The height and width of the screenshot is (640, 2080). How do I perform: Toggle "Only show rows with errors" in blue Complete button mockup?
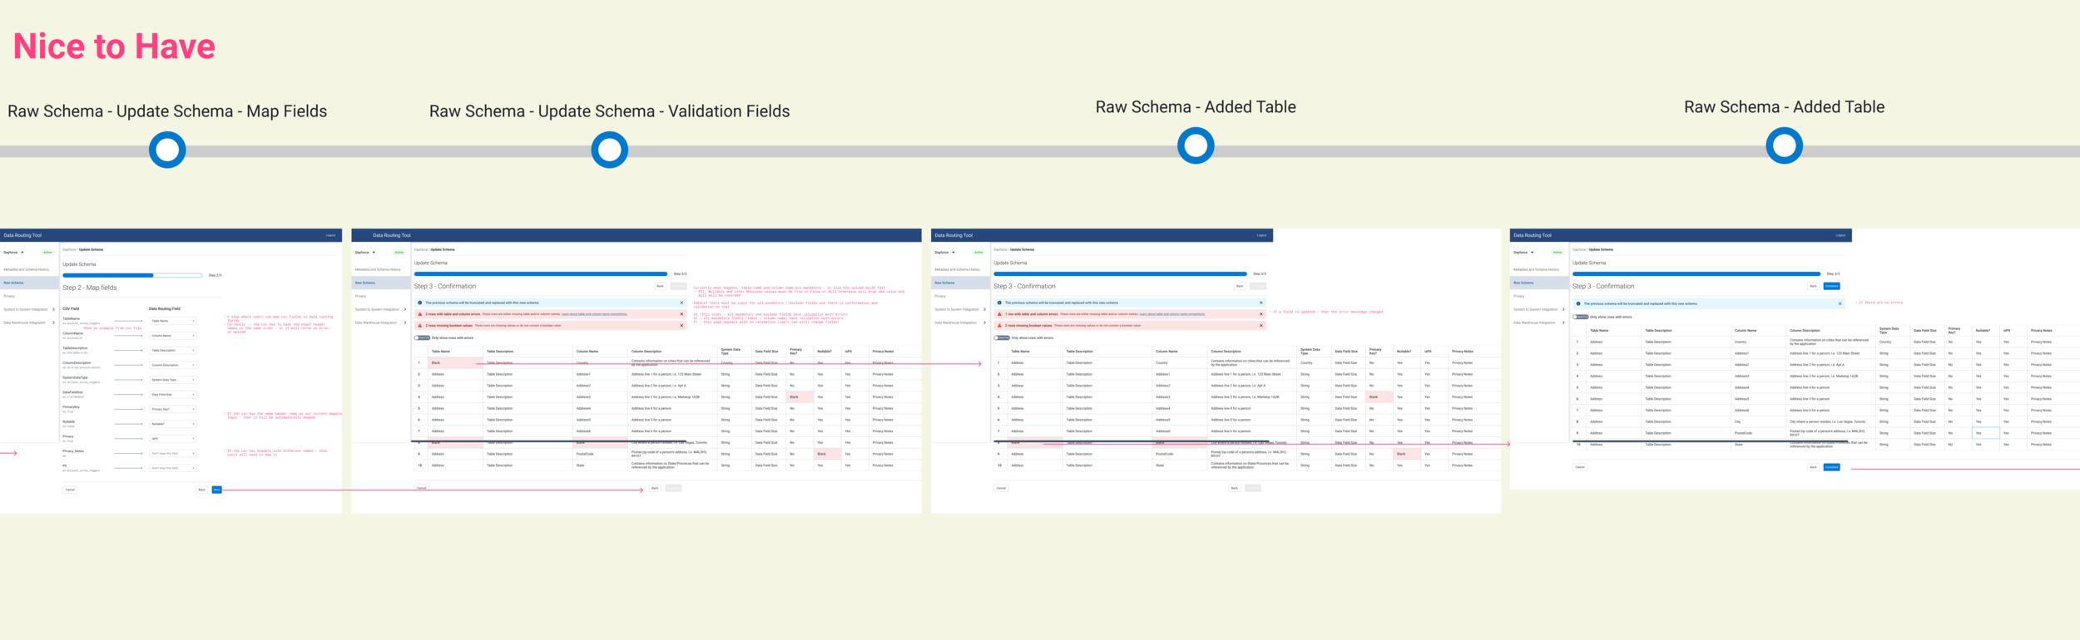click(x=1580, y=317)
